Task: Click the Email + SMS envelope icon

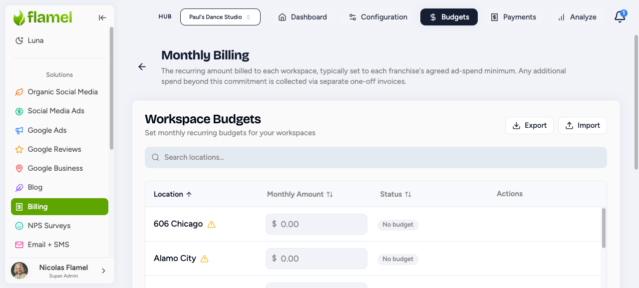Action: point(19,245)
